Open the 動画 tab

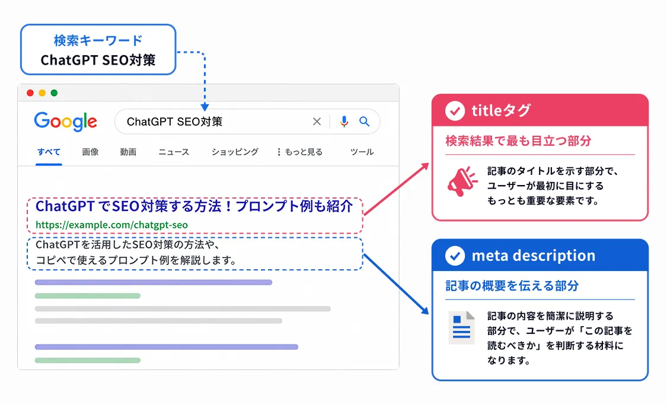point(128,152)
